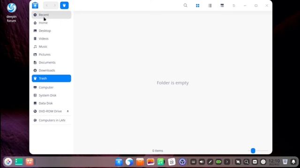Image resolution: width=300 pixels, height=168 pixels.
Task: Open Videos folder in sidebar
Action: coord(51,39)
